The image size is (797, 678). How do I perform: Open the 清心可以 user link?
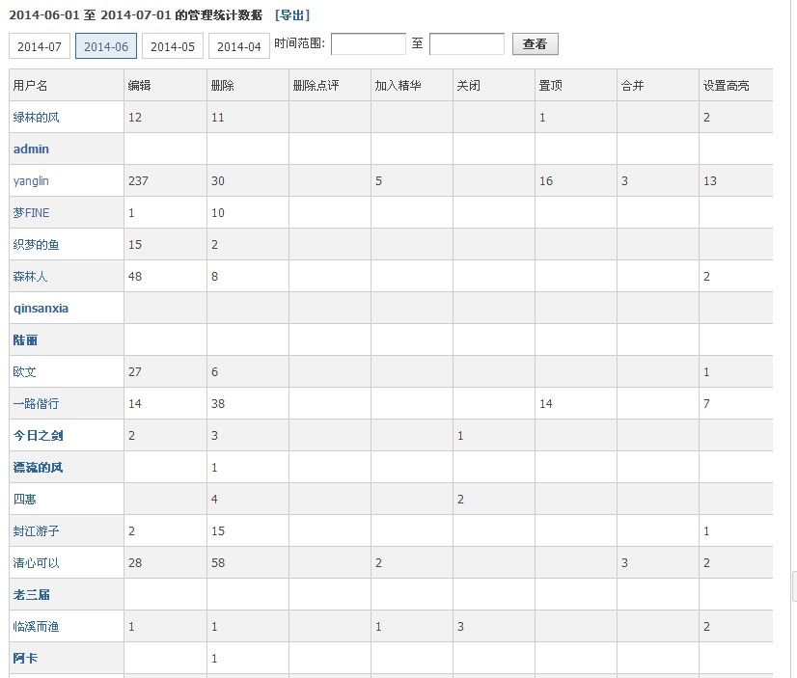pos(36,562)
